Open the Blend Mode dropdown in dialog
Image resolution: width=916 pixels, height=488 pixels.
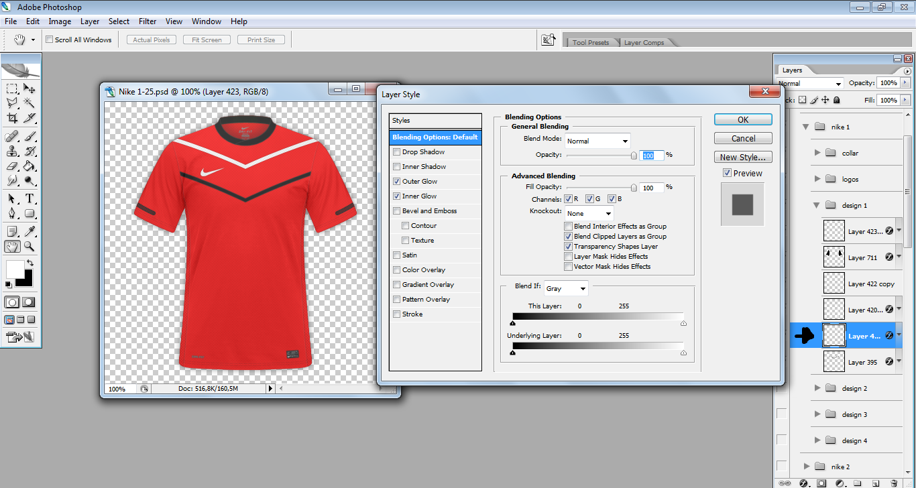coord(597,141)
